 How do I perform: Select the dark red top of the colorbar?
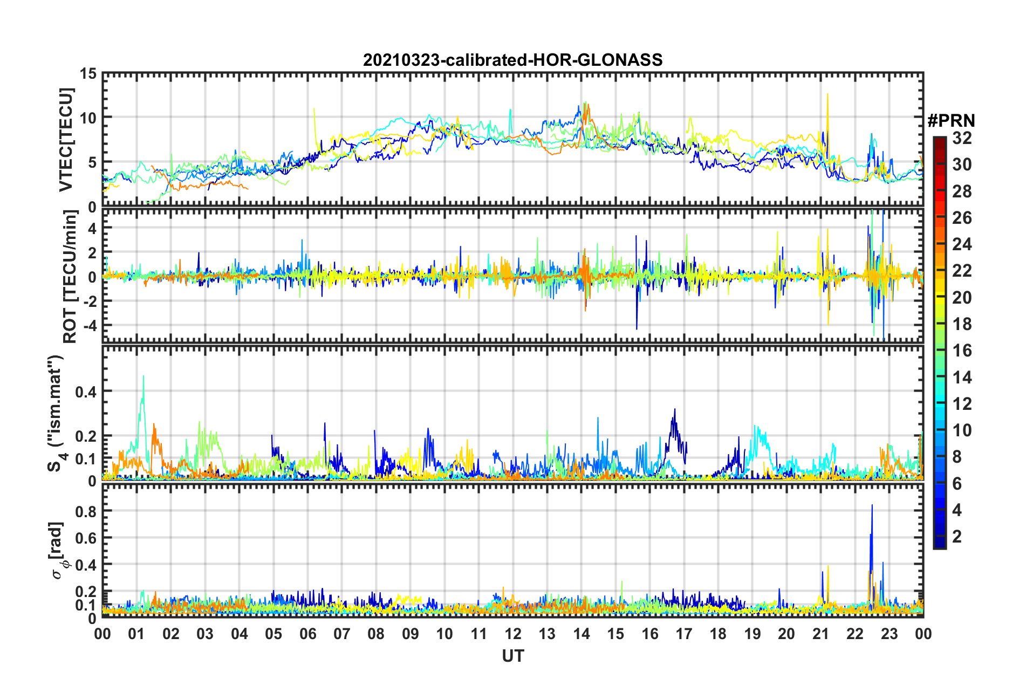940,141
